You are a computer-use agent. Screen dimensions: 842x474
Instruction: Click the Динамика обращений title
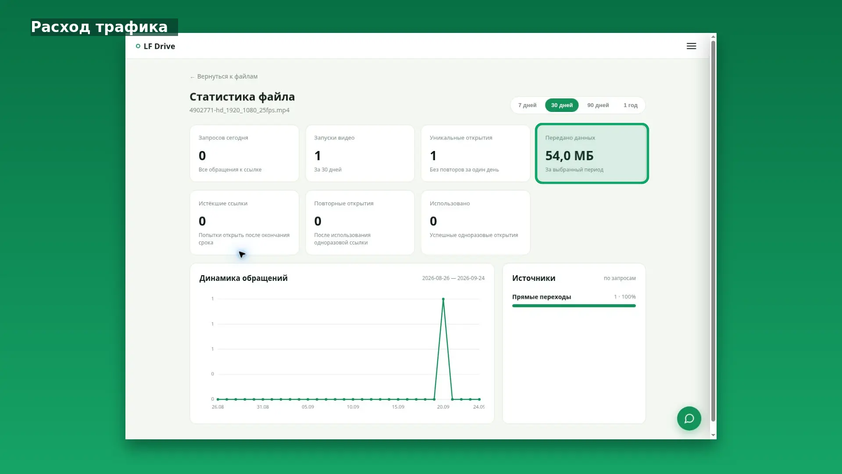click(243, 278)
